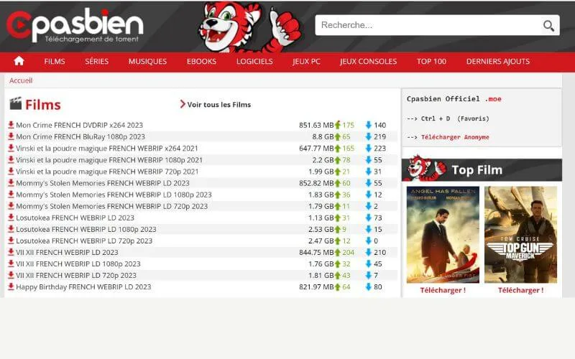575x359 pixels.
Task: Go to JEUX PC category
Action: [x=306, y=61]
